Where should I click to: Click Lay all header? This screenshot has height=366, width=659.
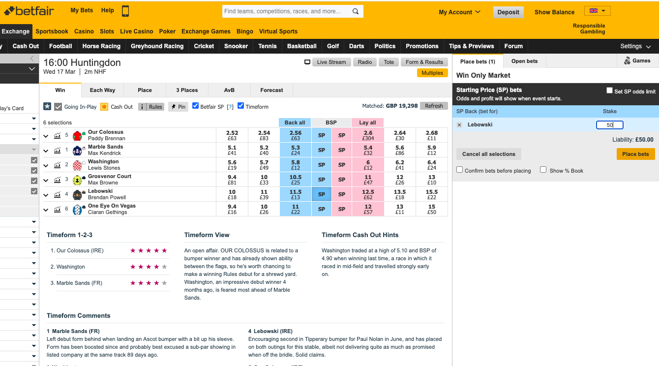tap(367, 122)
